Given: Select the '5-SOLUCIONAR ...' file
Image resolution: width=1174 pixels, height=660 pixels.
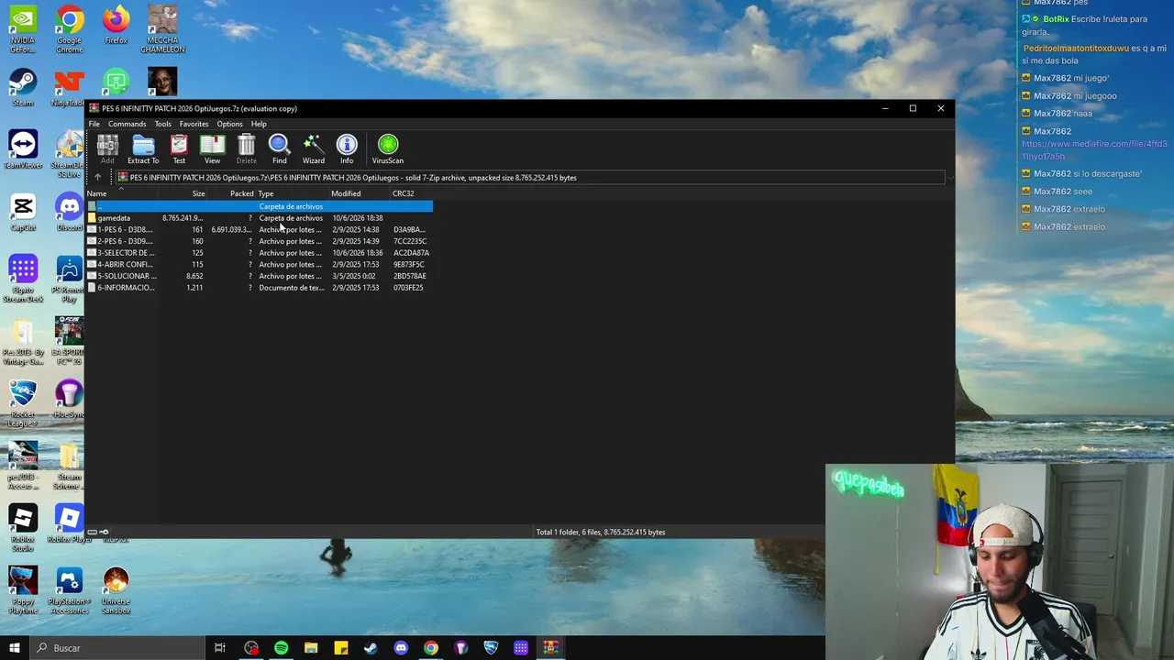Looking at the screenshot, I should tap(259, 276).
